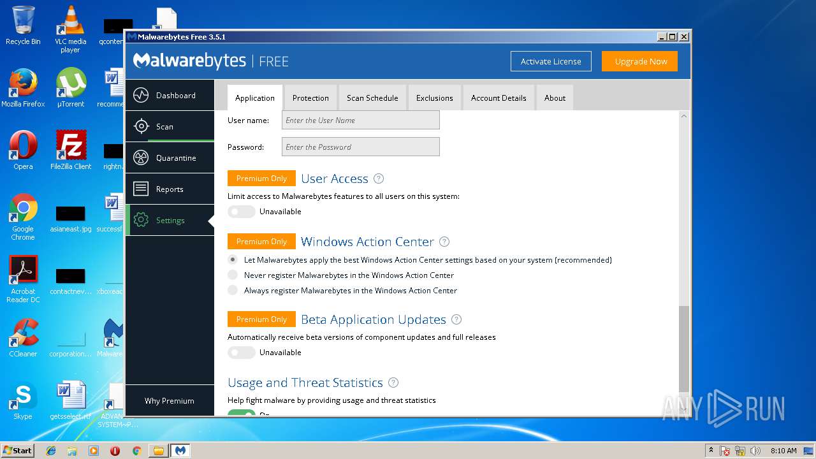
Task: Click Premium Only badge beside Windows Action Center
Action: [x=261, y=242]
